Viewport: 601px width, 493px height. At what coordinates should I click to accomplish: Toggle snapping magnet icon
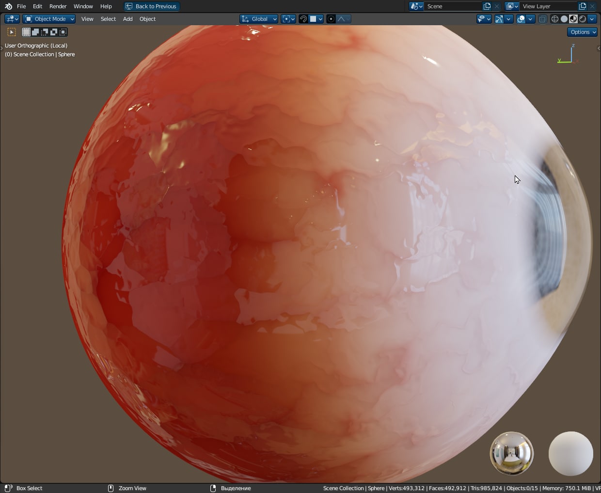[303, 19]
